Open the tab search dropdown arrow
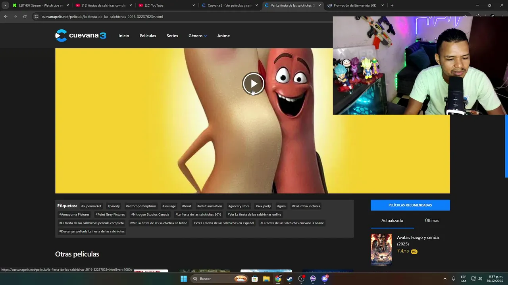 click(5, 6)
